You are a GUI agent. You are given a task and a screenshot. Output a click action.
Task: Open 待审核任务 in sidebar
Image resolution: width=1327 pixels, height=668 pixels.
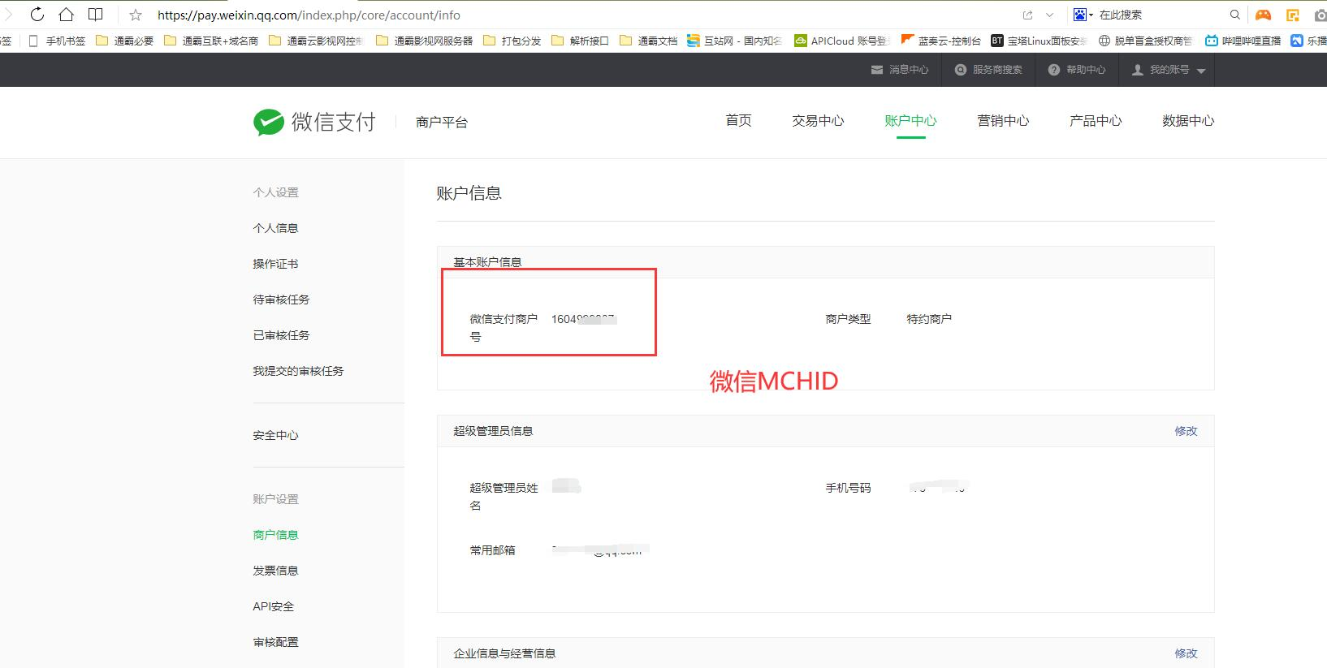pos(281,300)
